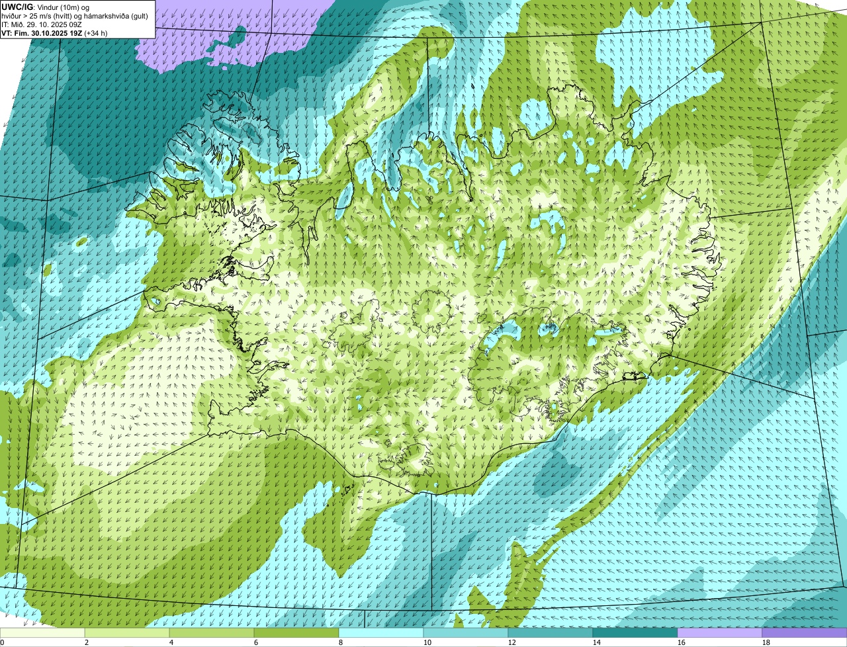
Task: Pick the purple above-18 m/s scale swatch
Action: (x=805, y=633)
